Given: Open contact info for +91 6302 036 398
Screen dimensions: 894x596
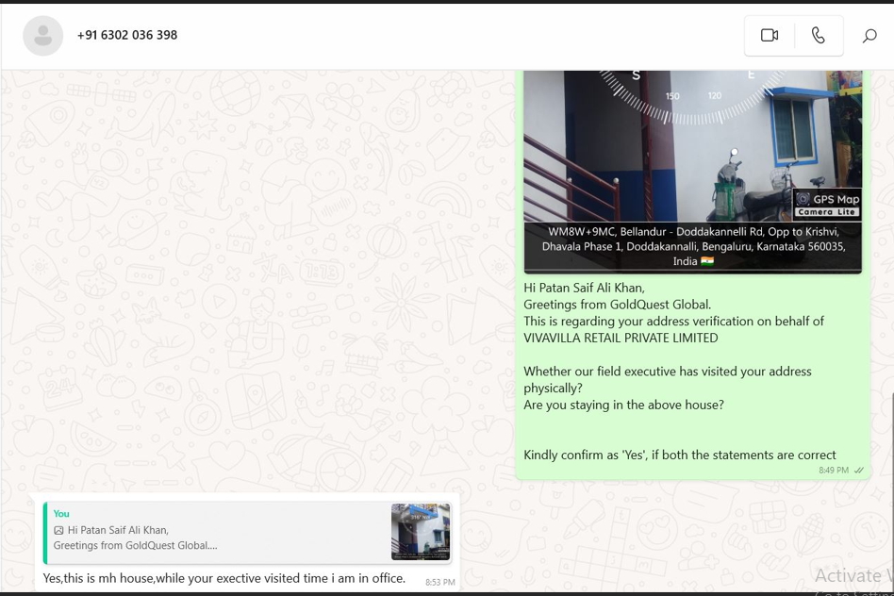Looking at the screenshot, I should pos(127,35).
